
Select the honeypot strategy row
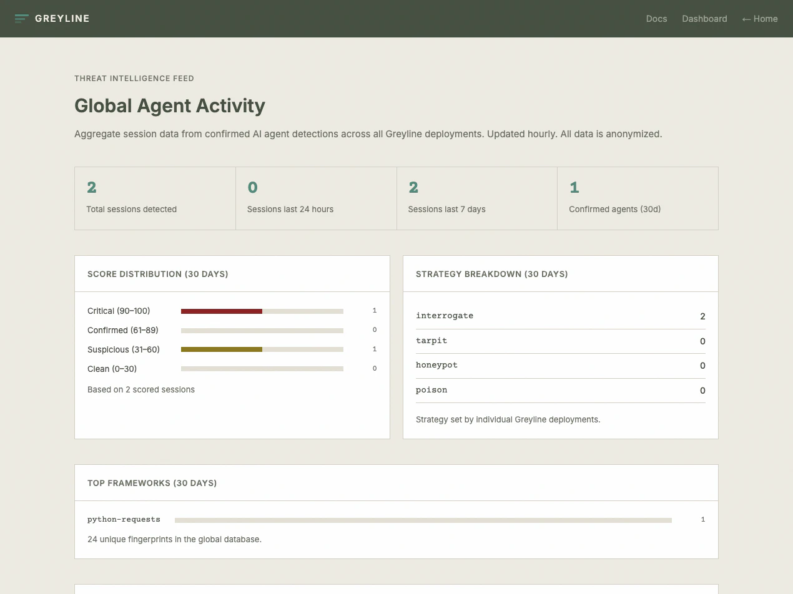pyautogui.click(x=561, y=366)
